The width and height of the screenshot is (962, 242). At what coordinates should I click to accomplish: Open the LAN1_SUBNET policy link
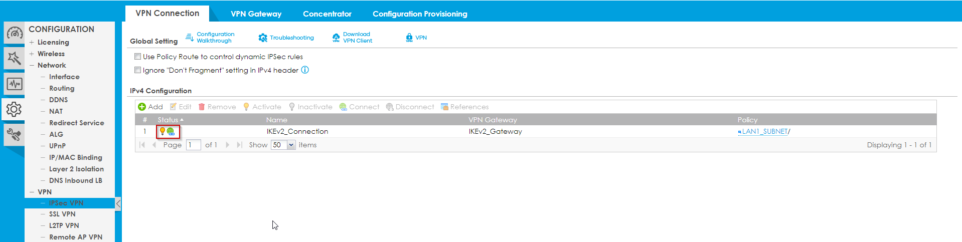[764, 131]
